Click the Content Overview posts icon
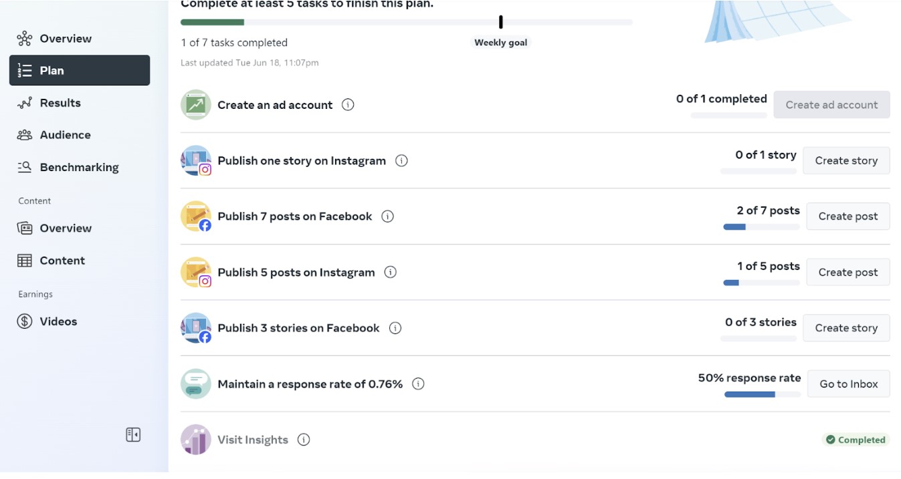901x479 pixels. (25, 228)
